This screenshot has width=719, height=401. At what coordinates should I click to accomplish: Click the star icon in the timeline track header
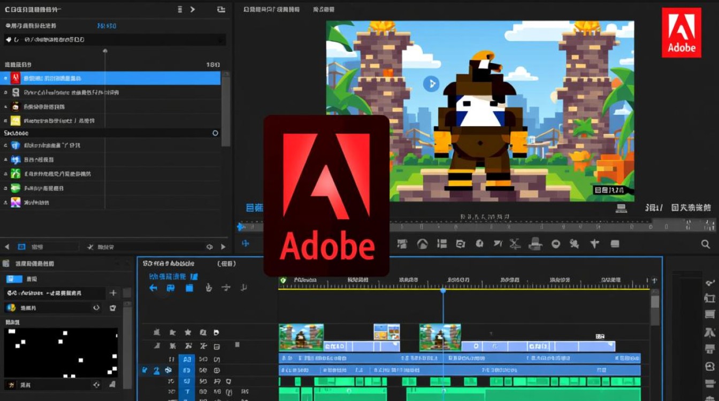tap(188, 332)
